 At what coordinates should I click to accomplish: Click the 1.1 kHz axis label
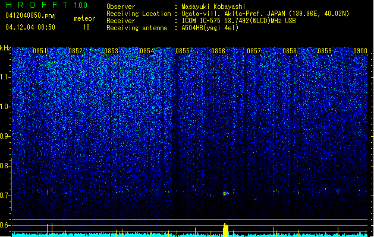[x=5, y=77]
